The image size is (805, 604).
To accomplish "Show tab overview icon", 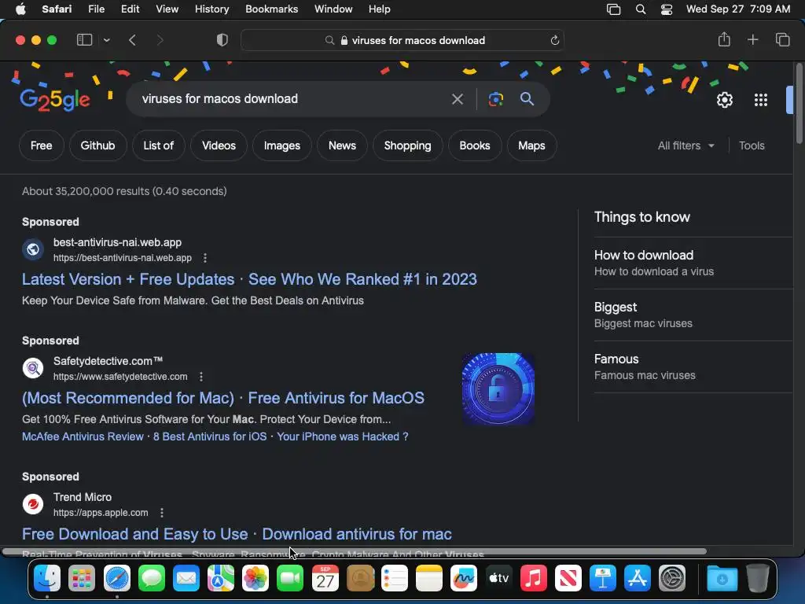I will coord(782,39).
